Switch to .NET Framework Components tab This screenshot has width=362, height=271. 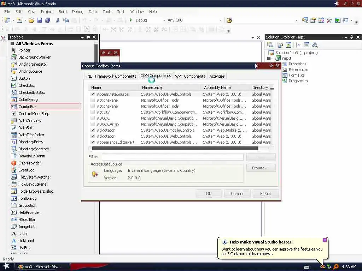(x=111, y=76)
